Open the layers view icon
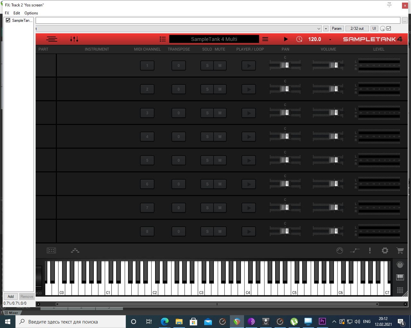The height and width of the screenshot is (328, 411). click(75, 250)
